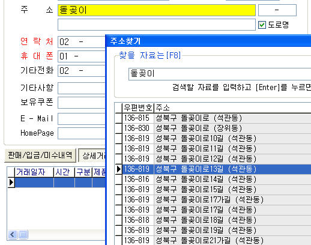Click the 시간 column header
The width and height of the screenshot is (311, 245).
(64, 172)
